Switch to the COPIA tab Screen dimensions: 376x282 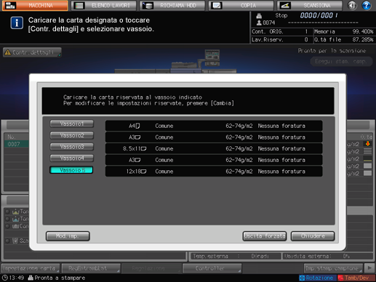tap(241, 6)
